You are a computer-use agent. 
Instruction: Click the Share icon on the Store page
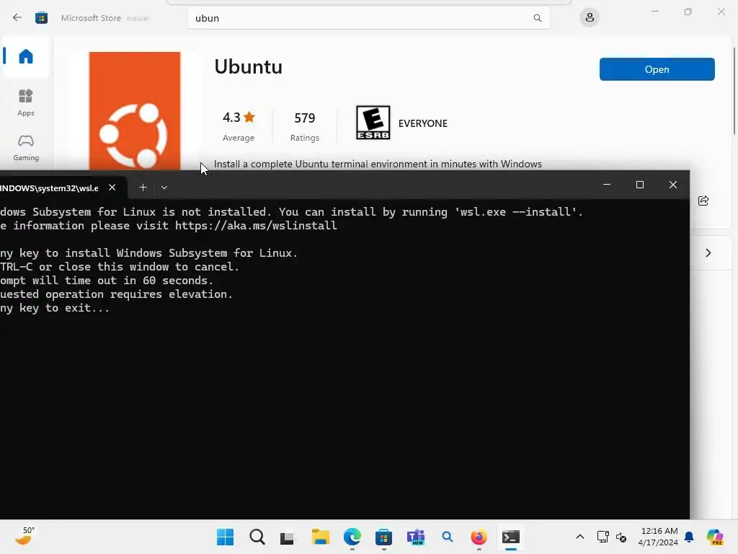tap(703, 201)
